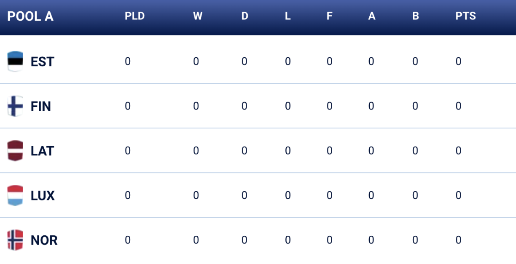Click the L column header
Screen dimensions: 516x264
coord(288,16)
